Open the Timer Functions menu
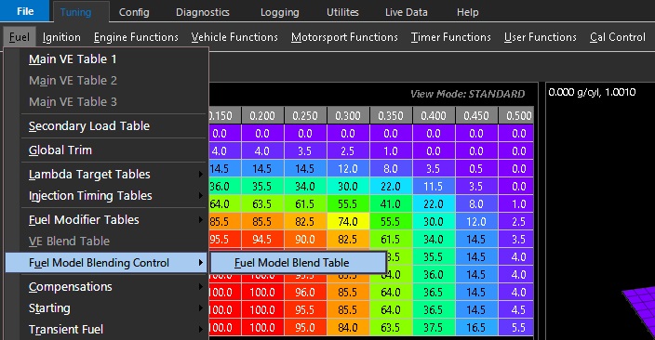Image resolution: width=655 pixels, height=340 pixels. [x=450, y=37]
